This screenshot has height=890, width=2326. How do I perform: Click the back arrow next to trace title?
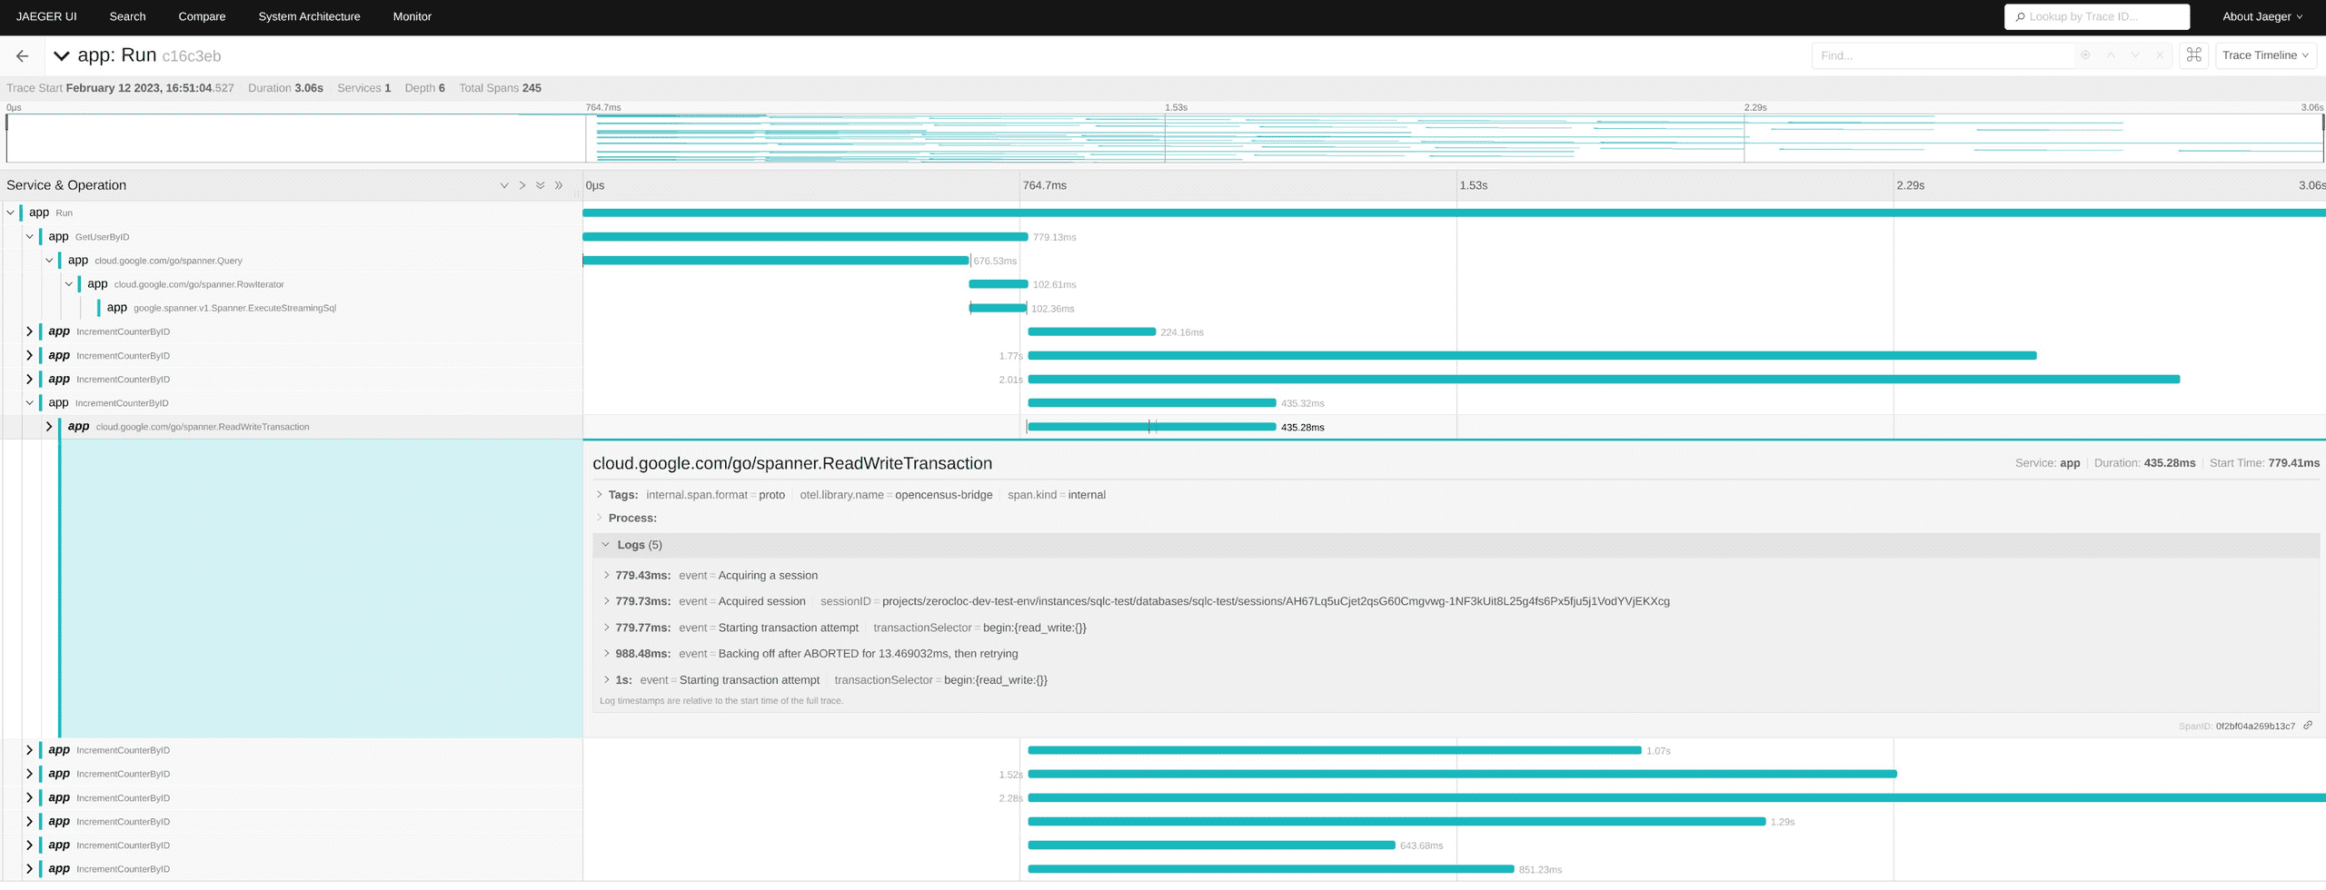pyautogui.click(x=23, y=56)
